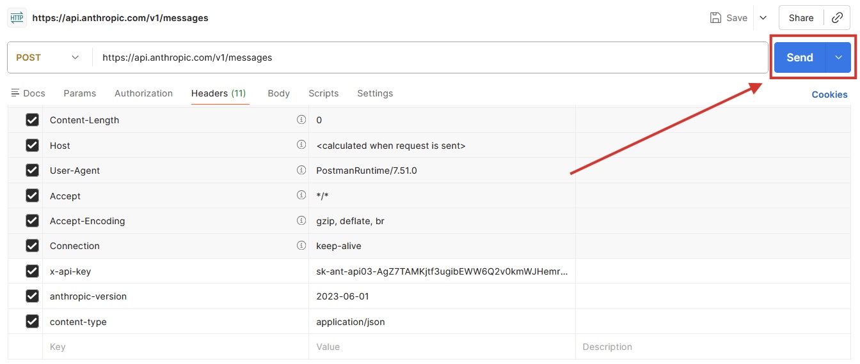Click the HTTP request type icon
This screenshot has width=860, height=364.
coord(17,18)
